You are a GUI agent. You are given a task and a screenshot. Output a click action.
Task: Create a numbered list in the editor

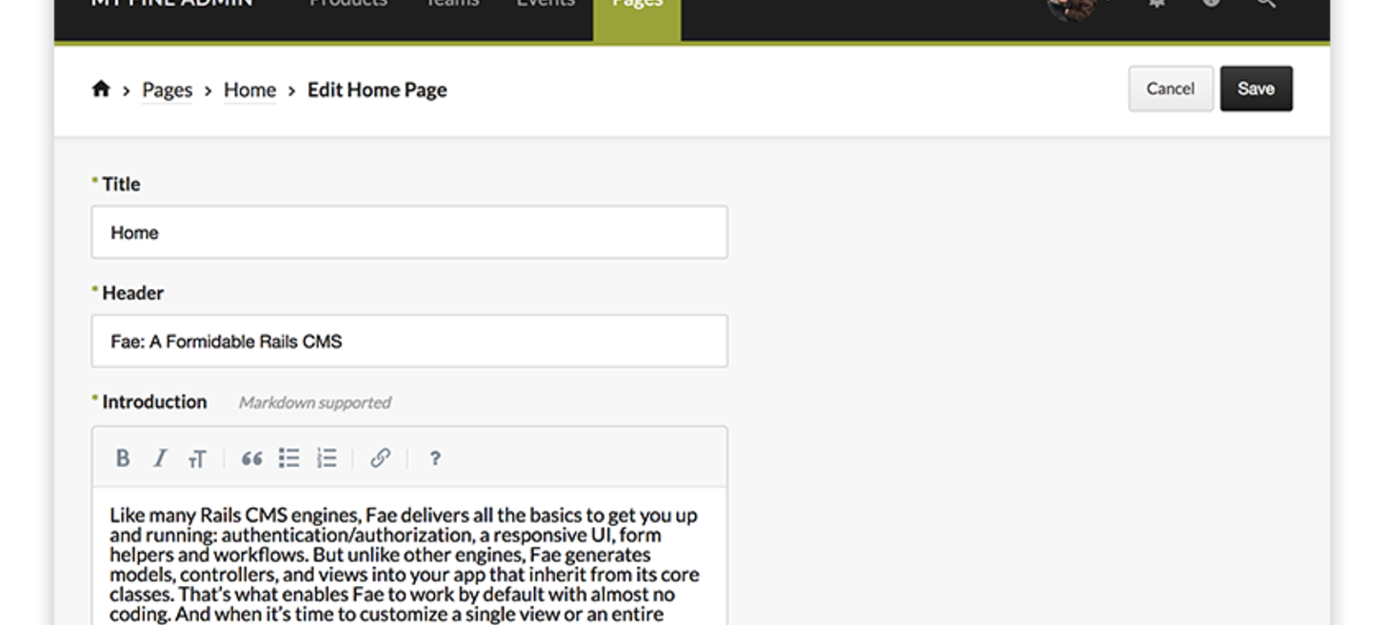coord(327,459)
